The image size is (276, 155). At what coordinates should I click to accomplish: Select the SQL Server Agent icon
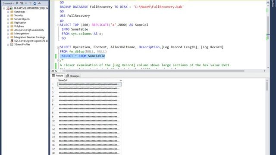tap(12, 41)
